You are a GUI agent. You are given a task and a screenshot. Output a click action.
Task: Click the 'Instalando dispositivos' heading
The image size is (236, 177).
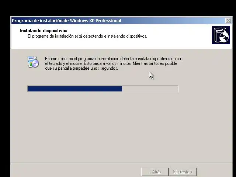[x=44, y=31]
